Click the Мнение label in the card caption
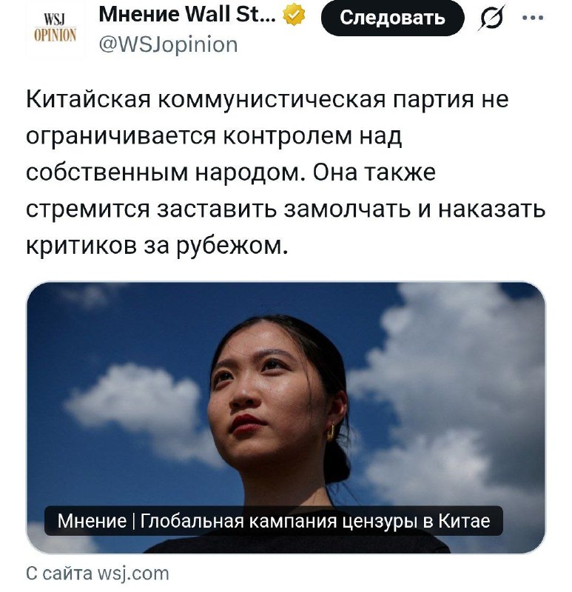Screen dimensions: 572x592 (x=92, y=521)
